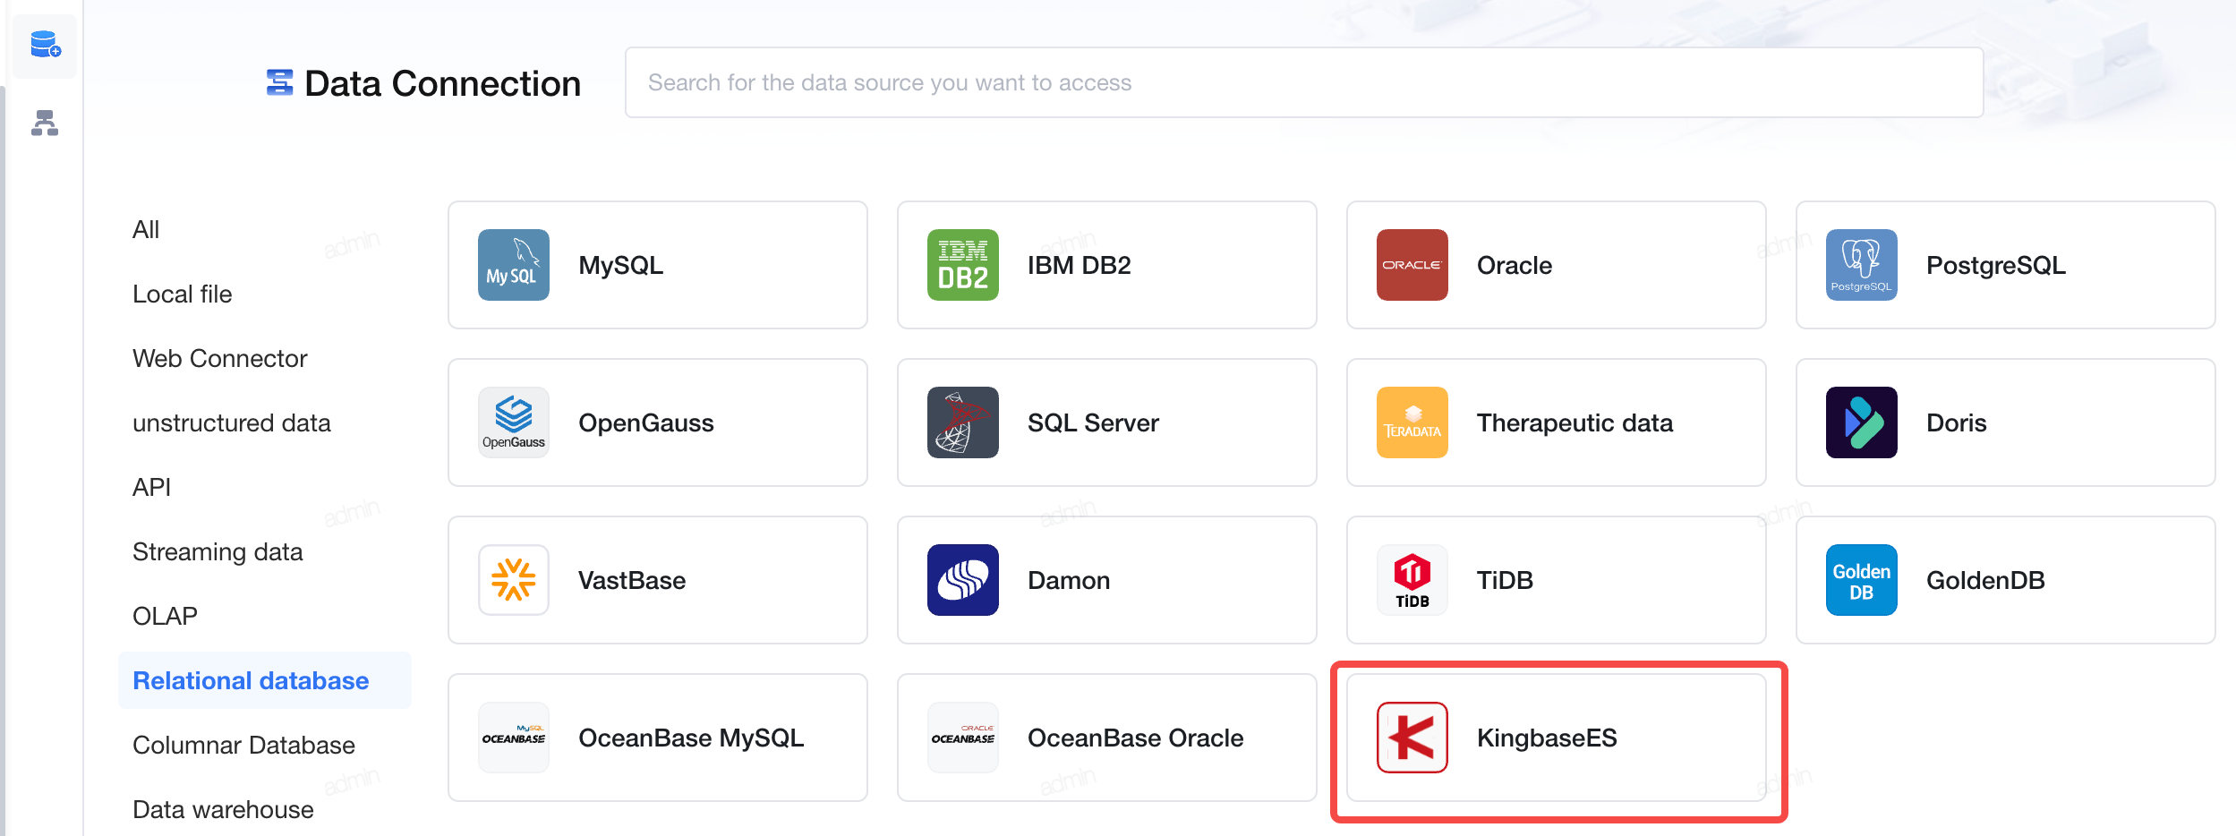Choose the OceanBase MySQL card
Viewport: 2236px width, 836px height.
pyautogui.click(x=657, y=738)
